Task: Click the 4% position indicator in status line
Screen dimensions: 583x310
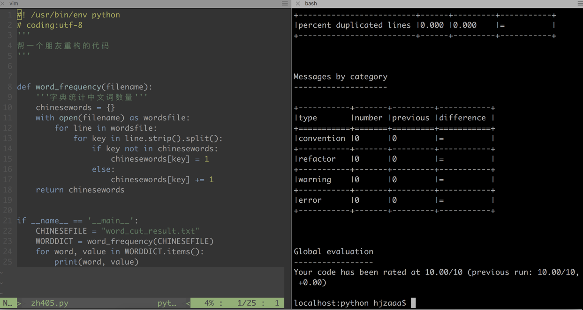Action: pos(209,303)
